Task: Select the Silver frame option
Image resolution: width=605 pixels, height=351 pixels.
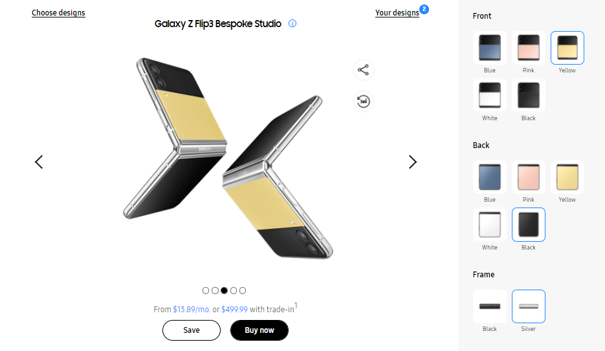Action: (x=529, y=306)
